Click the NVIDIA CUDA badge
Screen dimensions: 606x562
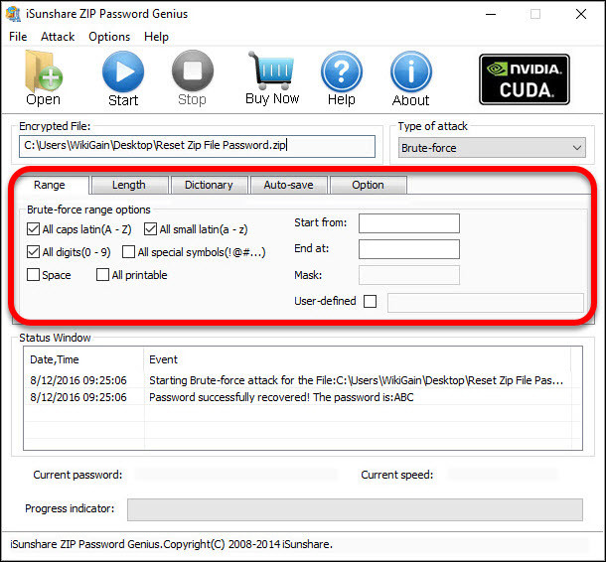[525, 79]
